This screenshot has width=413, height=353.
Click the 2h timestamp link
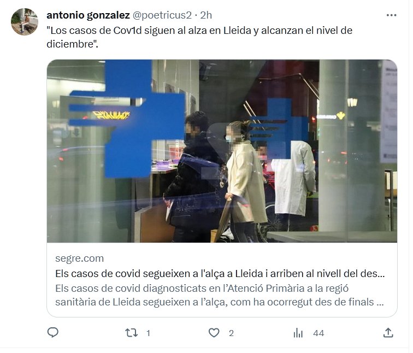(x=207, y=15)
